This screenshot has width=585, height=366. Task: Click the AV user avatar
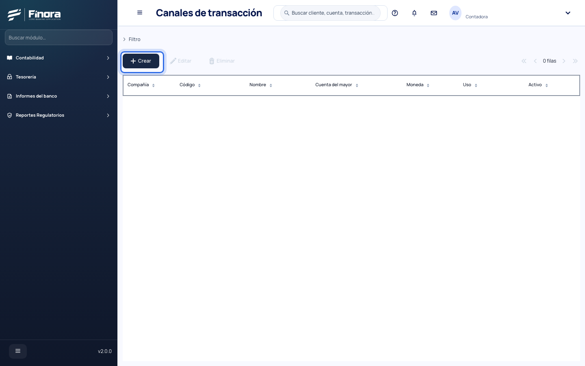click(x=455, y=13)
